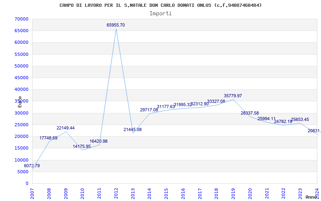The image size is (321, 201).
Task: Click the 'Anno' x-axis title
Action: 311,197
